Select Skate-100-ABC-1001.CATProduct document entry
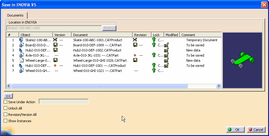This screenshot has height=136, width=269. coord(98,40)
